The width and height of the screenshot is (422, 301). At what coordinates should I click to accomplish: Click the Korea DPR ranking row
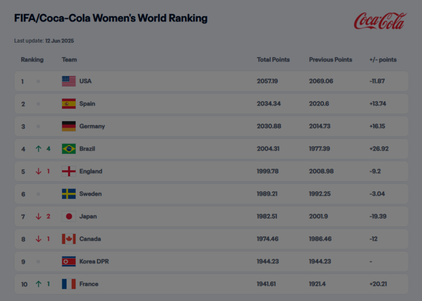[212, 262]
